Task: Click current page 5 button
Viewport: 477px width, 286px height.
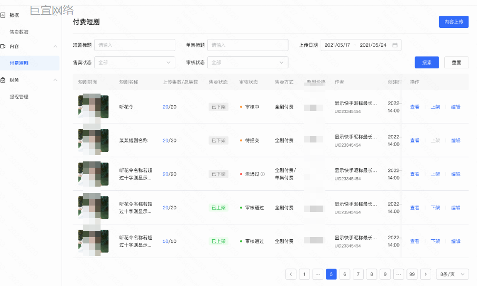Action: click(331, 274)
